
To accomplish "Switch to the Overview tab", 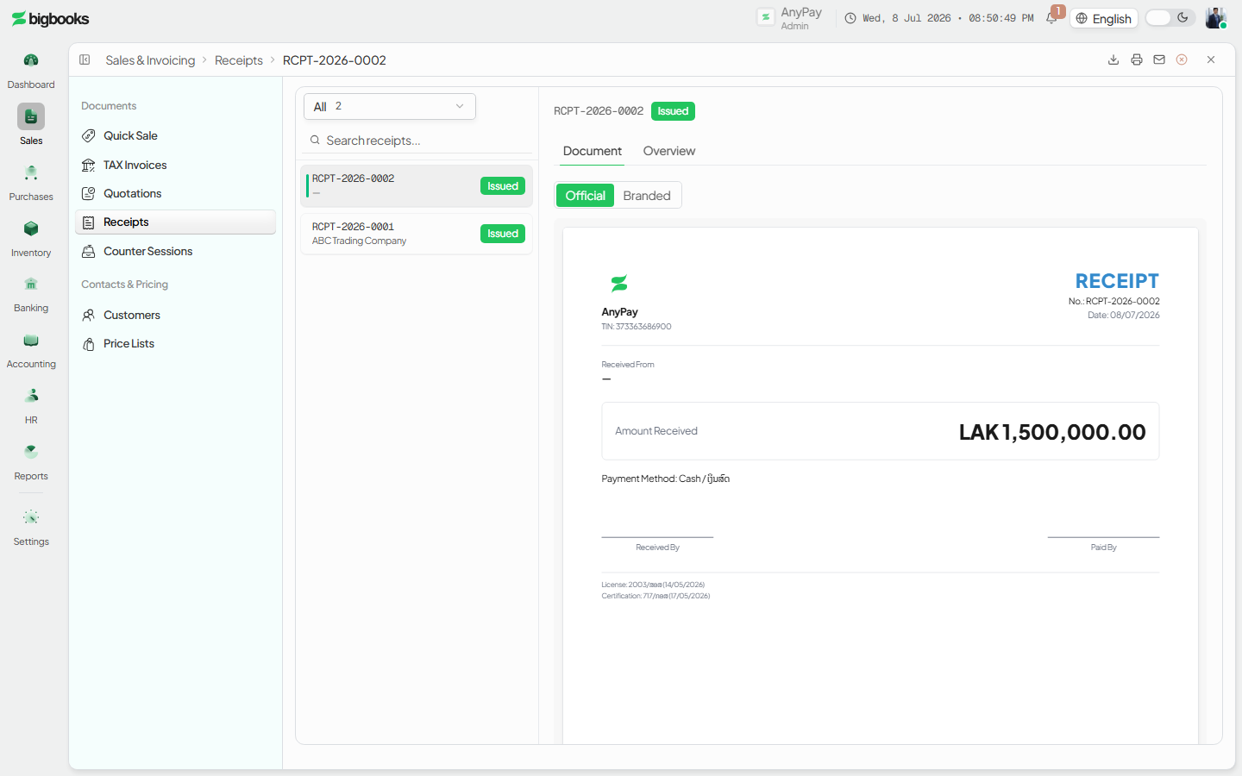I will pos(668,151).
